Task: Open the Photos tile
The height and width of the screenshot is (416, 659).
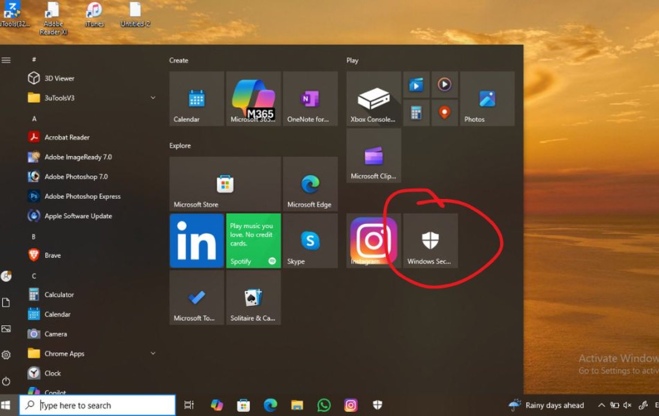Action: [x=487, y=98]
